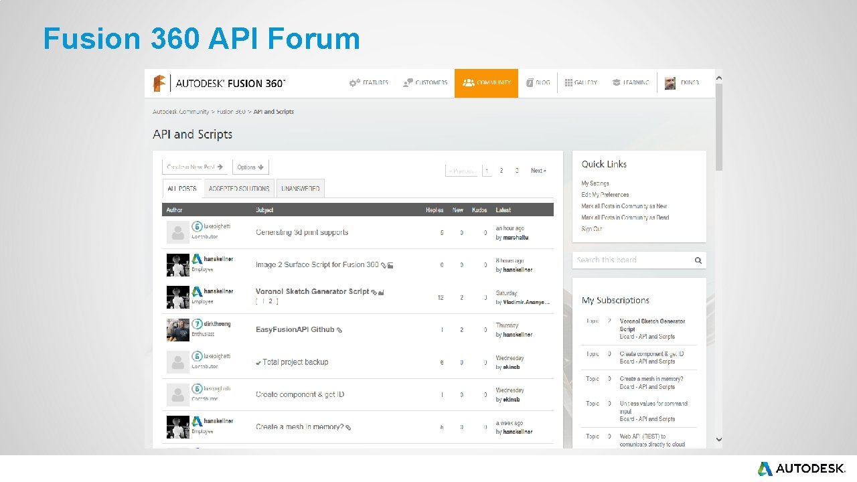Click hanskellner avatar in Image 2 Surface row
The width and height of the screenshot is (857, 482).
[x=177, y=265]
